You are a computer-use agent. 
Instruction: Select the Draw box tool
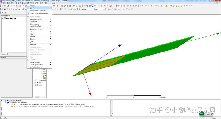171,6
